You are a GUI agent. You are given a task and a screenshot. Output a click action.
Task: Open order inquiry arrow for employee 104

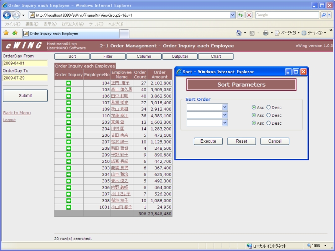[x=69, y=83]
